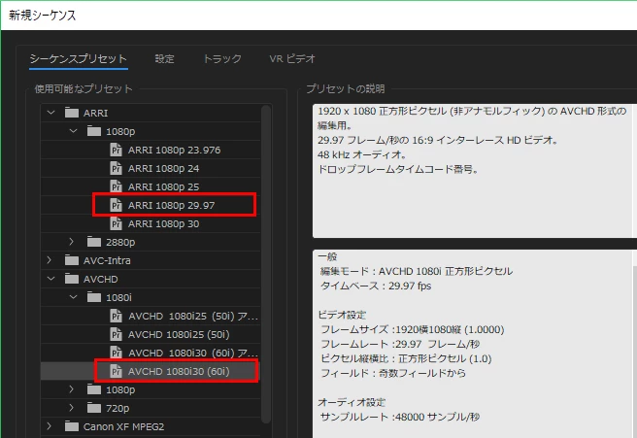The height and width of the screenshot is (438, 637).
Task: Select the AVC-Intra folder label
Action: pyautogui.click(x=107, y=260)
